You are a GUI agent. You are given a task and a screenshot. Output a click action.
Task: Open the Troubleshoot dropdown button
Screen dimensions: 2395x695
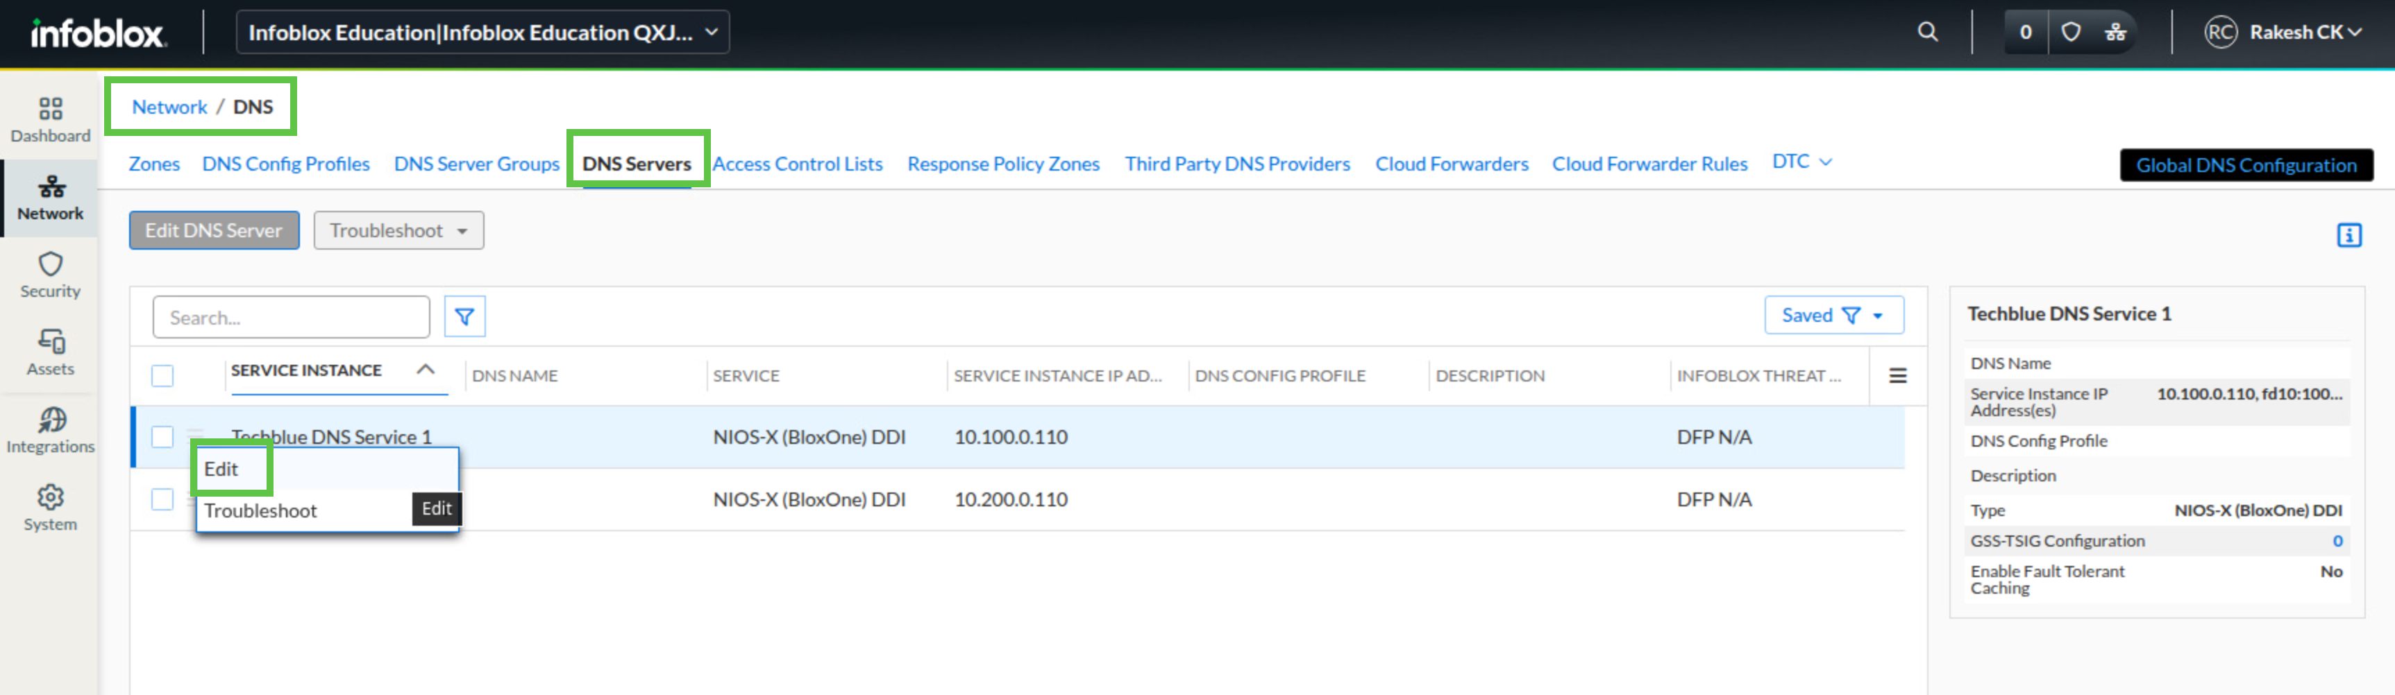tap(399, 230)
